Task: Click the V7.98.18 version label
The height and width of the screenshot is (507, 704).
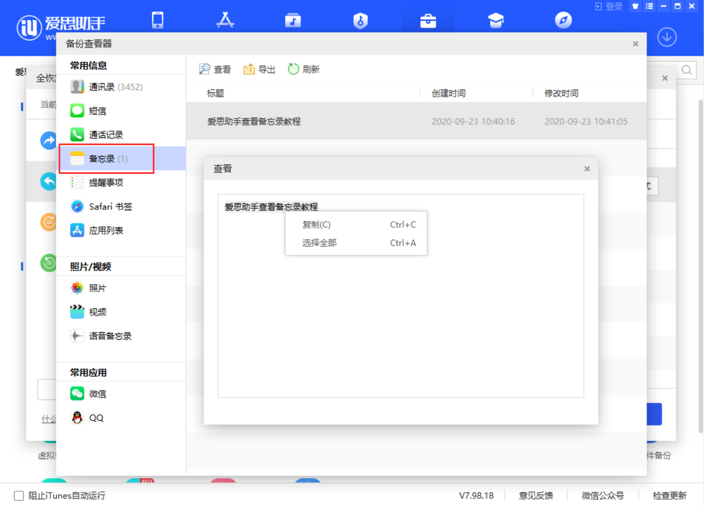Action: [476, 496]
